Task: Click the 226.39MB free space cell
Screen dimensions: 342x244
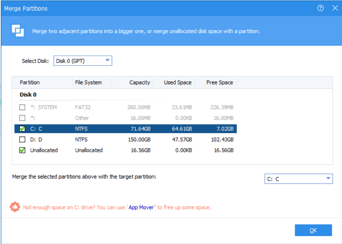Action: [x=222, y=107]
